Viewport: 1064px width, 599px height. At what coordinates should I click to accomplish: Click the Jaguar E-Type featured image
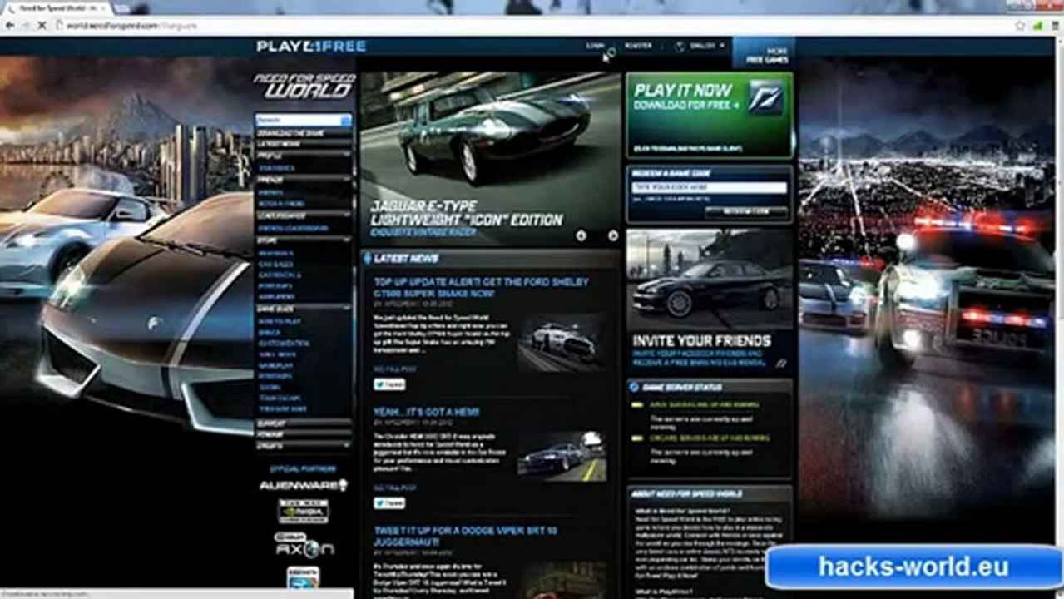(x=491, y=158)
